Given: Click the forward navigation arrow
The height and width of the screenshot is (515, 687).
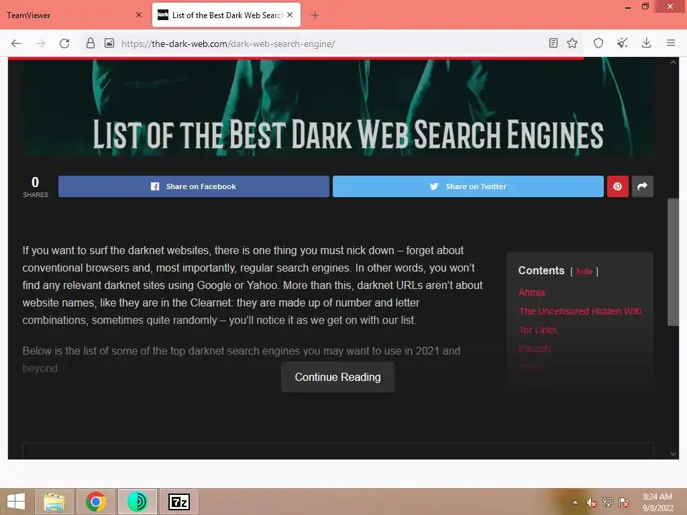Looking at the screenshot, I should [40, 44].
